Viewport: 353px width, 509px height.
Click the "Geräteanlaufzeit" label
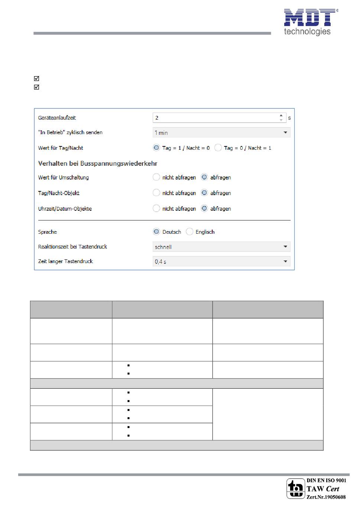pyautogui.click(x=57, y=118)
